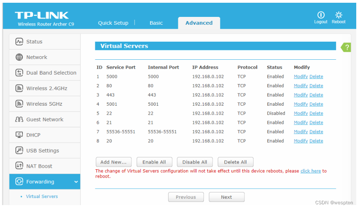
Task: Follow the 'click here' reboot link
Action: coord(311,171)
